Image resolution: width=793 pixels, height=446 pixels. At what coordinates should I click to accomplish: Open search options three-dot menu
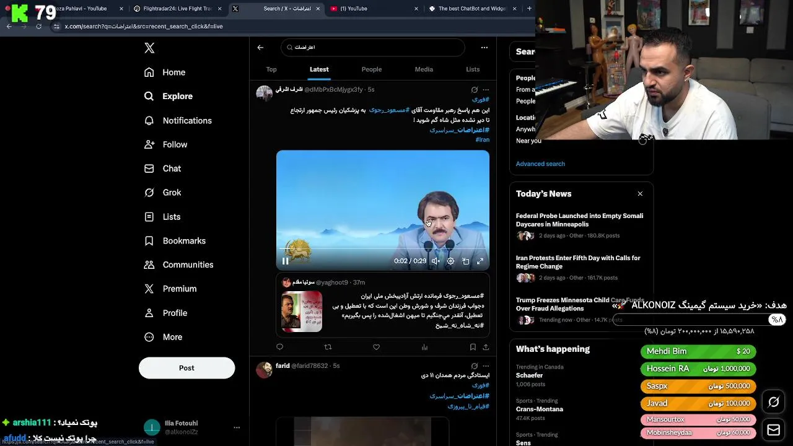click(484, 47)
